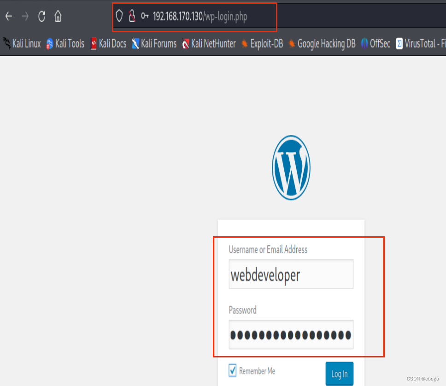The height and width of the screenshot is (386, 446).
Task: Open the OffSec bookmark
Action: click(x=376, y=44)
